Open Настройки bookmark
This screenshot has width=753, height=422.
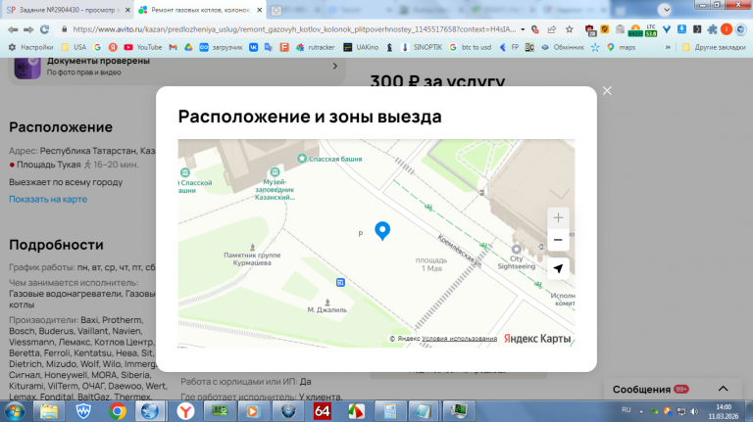[x=30, y=47]
